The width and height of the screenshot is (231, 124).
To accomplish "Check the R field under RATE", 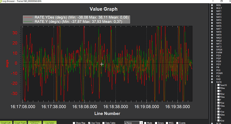I will coord(219,91).
